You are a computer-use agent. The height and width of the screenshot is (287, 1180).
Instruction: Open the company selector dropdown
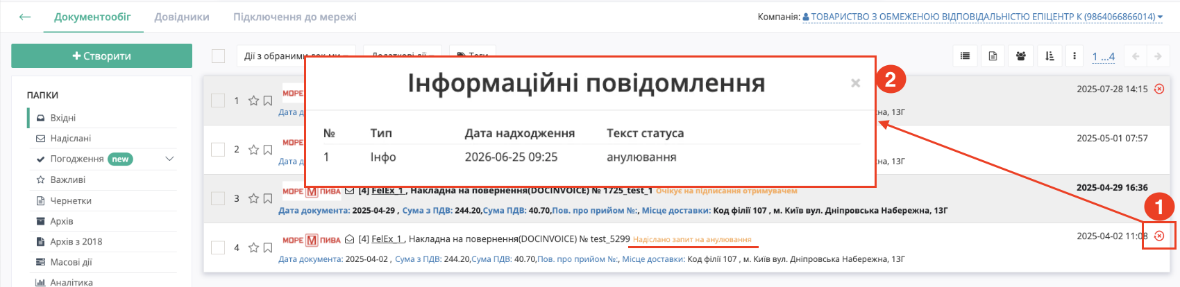point(982,17)
